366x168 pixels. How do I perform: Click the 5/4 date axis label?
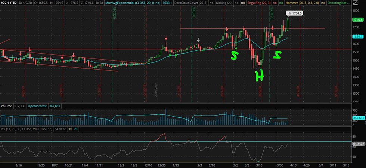tap(321, 165)
